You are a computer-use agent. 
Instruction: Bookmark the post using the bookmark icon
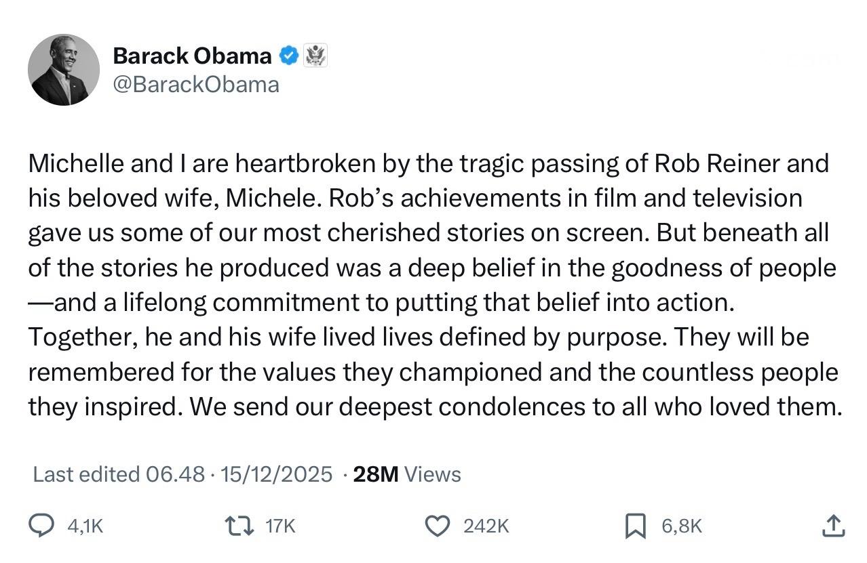point(634,526)
